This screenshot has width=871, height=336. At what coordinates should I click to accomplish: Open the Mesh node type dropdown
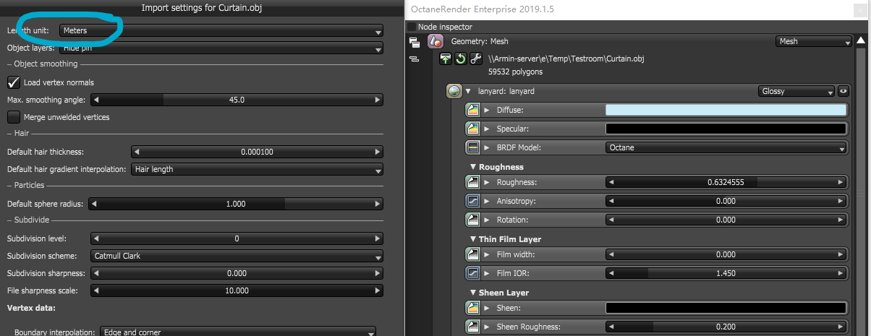[x=814, y=42]
